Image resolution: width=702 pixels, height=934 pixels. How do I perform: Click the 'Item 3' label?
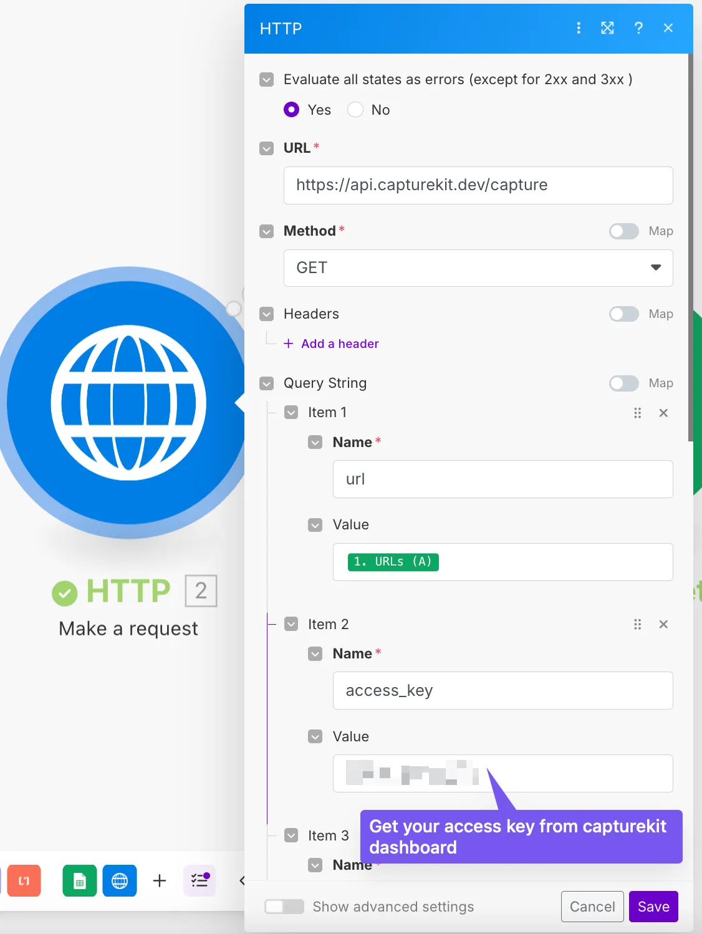point(328,835)
